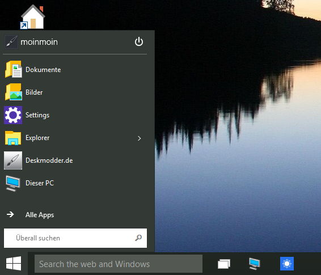This screenshot has height=275, width=321.
Task: Open the Bilder folder icon
Action: point(13,92)
